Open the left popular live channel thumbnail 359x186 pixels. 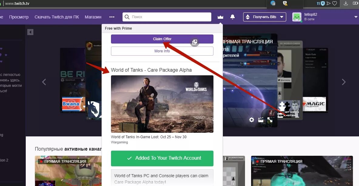tap(68, 171)
